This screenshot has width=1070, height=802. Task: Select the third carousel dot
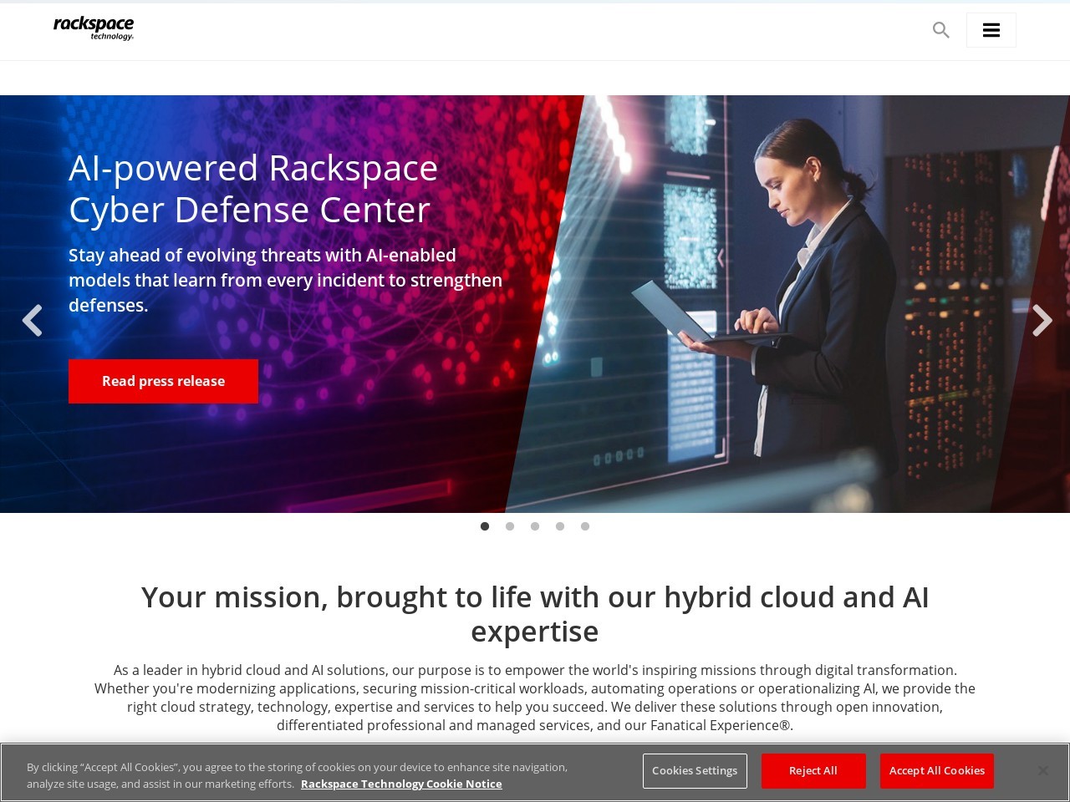[535, 526]
